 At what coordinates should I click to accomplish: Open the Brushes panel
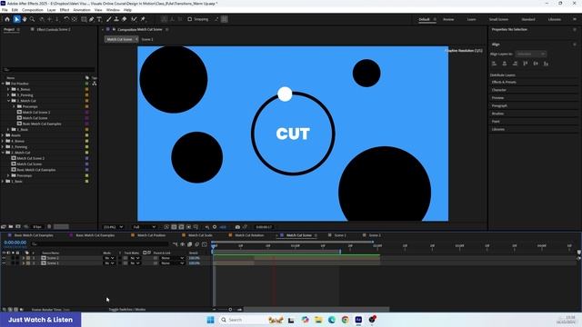click(x=497, y=114)
